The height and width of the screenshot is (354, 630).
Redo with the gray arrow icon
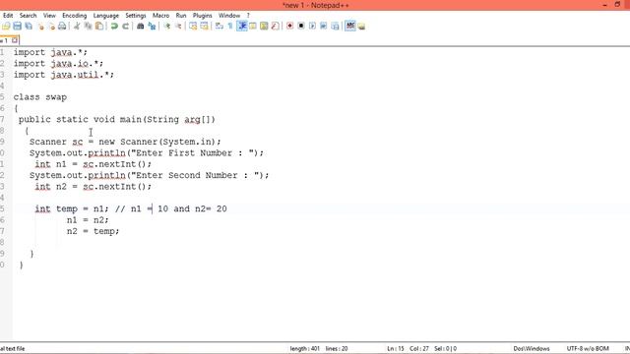click(125, 27)
